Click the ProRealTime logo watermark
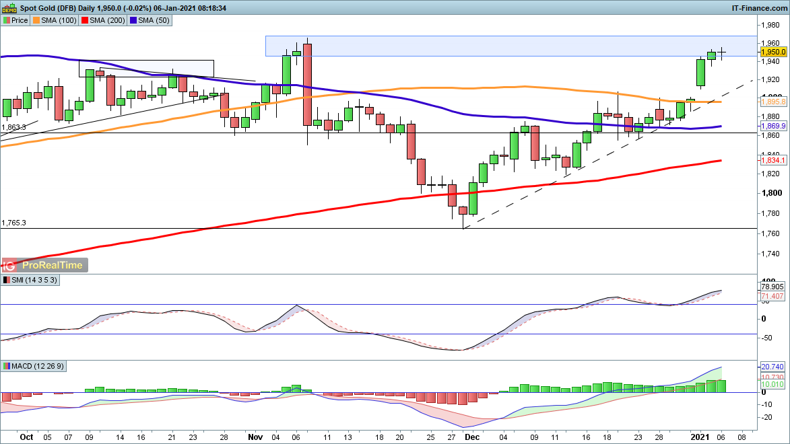The image size is (790, 444). click(x=44, y=265)
